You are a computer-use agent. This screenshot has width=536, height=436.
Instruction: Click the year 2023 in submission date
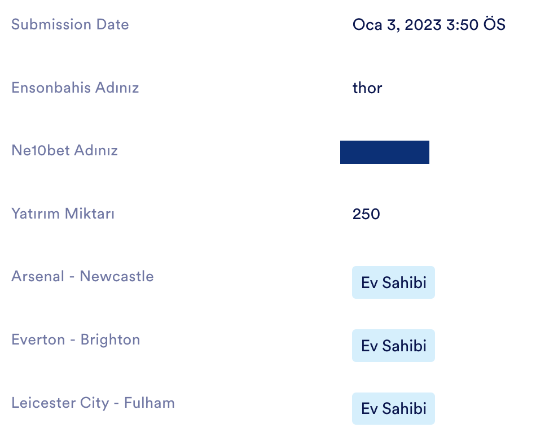423,25
